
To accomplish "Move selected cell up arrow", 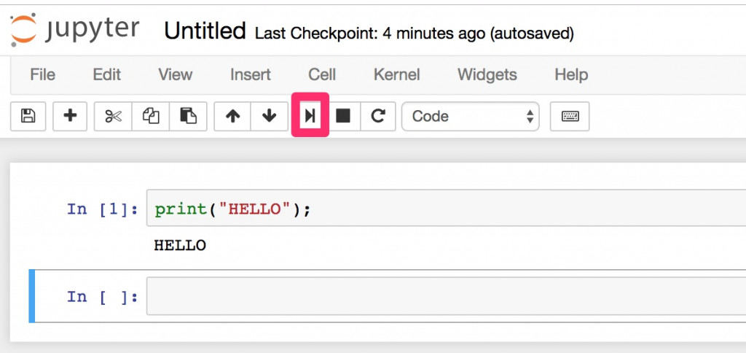I will click(x=232, y=116).
